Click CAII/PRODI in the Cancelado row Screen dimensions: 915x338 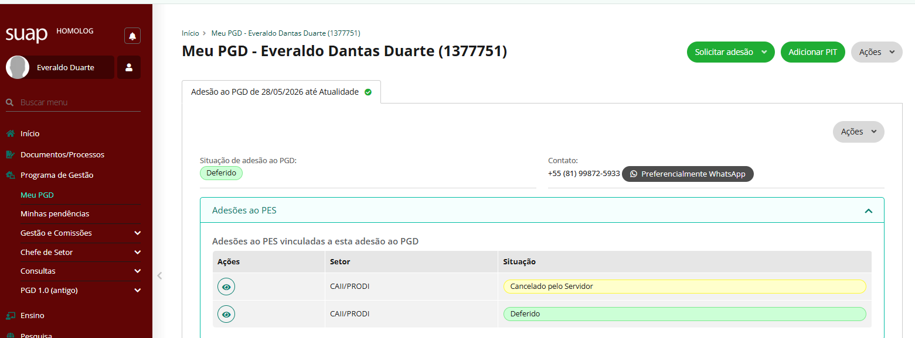(x=350, y=287)
